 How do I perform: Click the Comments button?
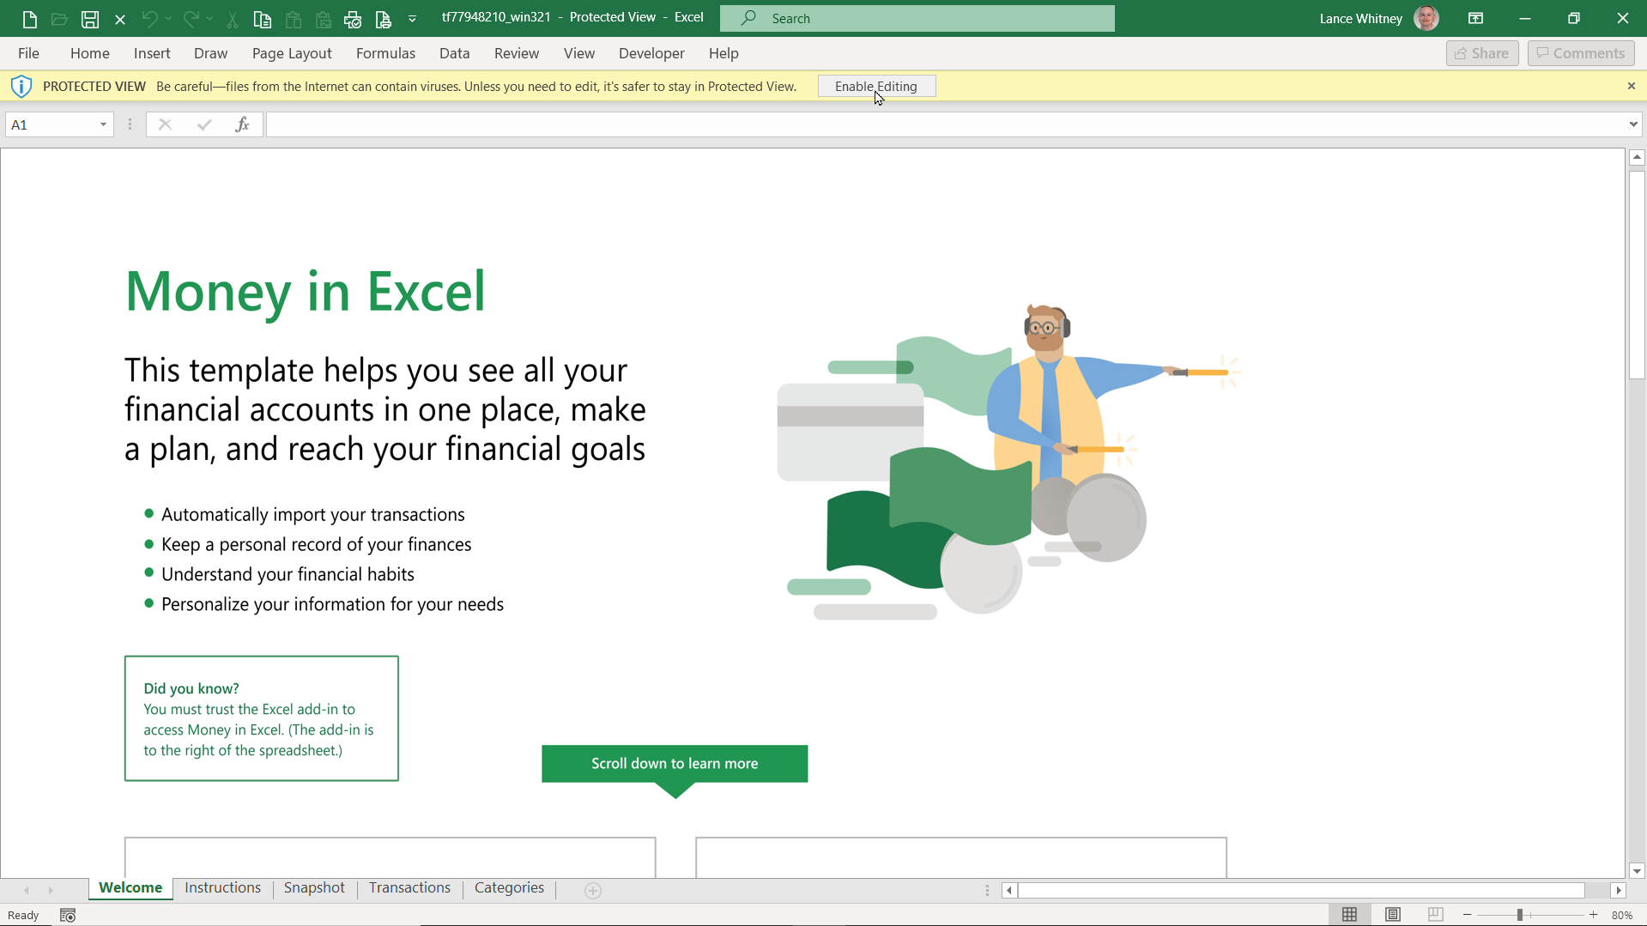1581,53
